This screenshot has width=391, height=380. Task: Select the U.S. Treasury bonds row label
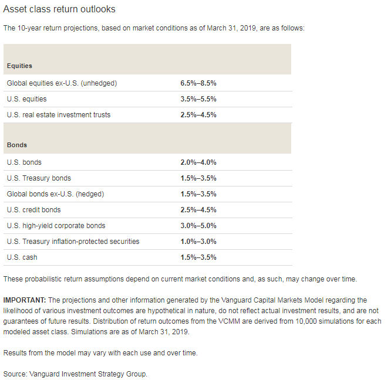39,178
